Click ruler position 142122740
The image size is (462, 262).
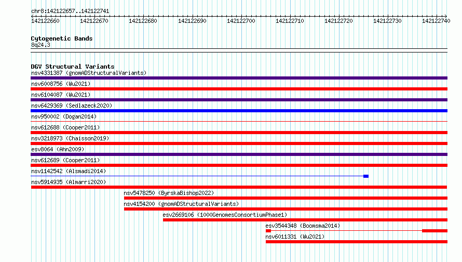pyautogui.click(x=436, y=21)
